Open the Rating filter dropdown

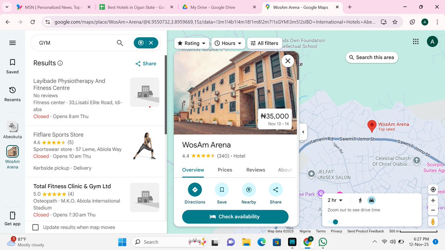click(x=192, y=43)
